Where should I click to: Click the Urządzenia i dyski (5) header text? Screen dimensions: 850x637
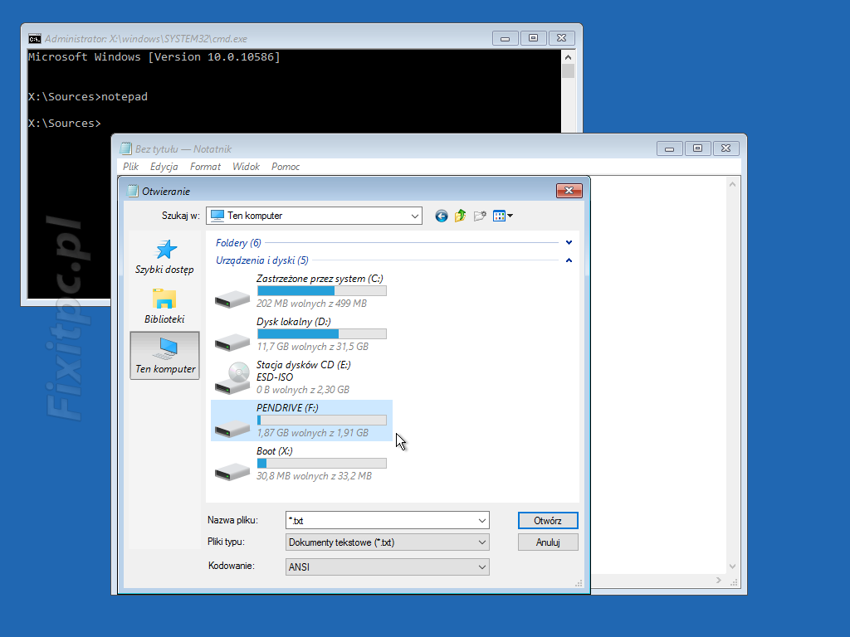coord(261,260)
